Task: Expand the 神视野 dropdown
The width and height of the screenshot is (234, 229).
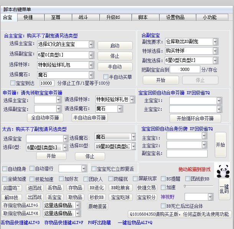Action: [210, 197]
